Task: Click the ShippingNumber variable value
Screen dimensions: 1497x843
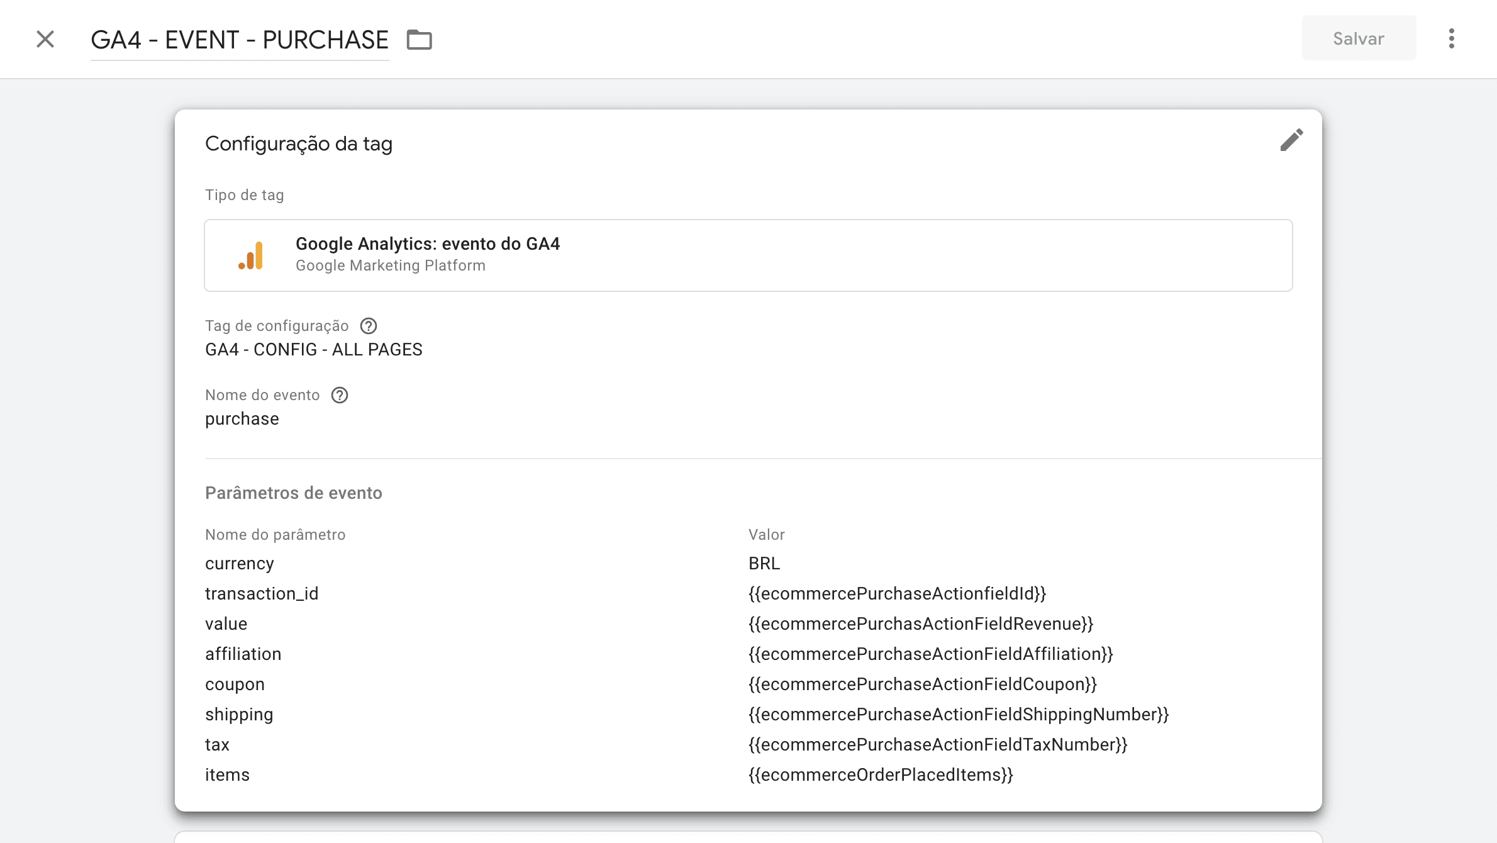Action: point(958,715)
